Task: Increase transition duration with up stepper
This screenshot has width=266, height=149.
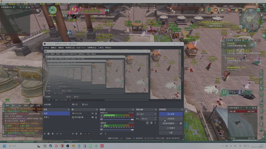Action: tap(155, 118)
